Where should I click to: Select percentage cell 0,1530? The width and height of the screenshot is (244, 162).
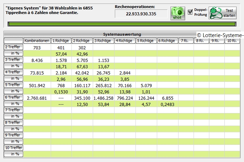[x=61, y=92]
